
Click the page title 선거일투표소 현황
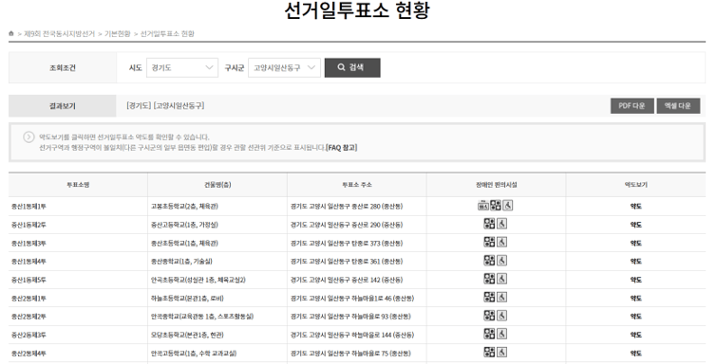tap(357, 10)
